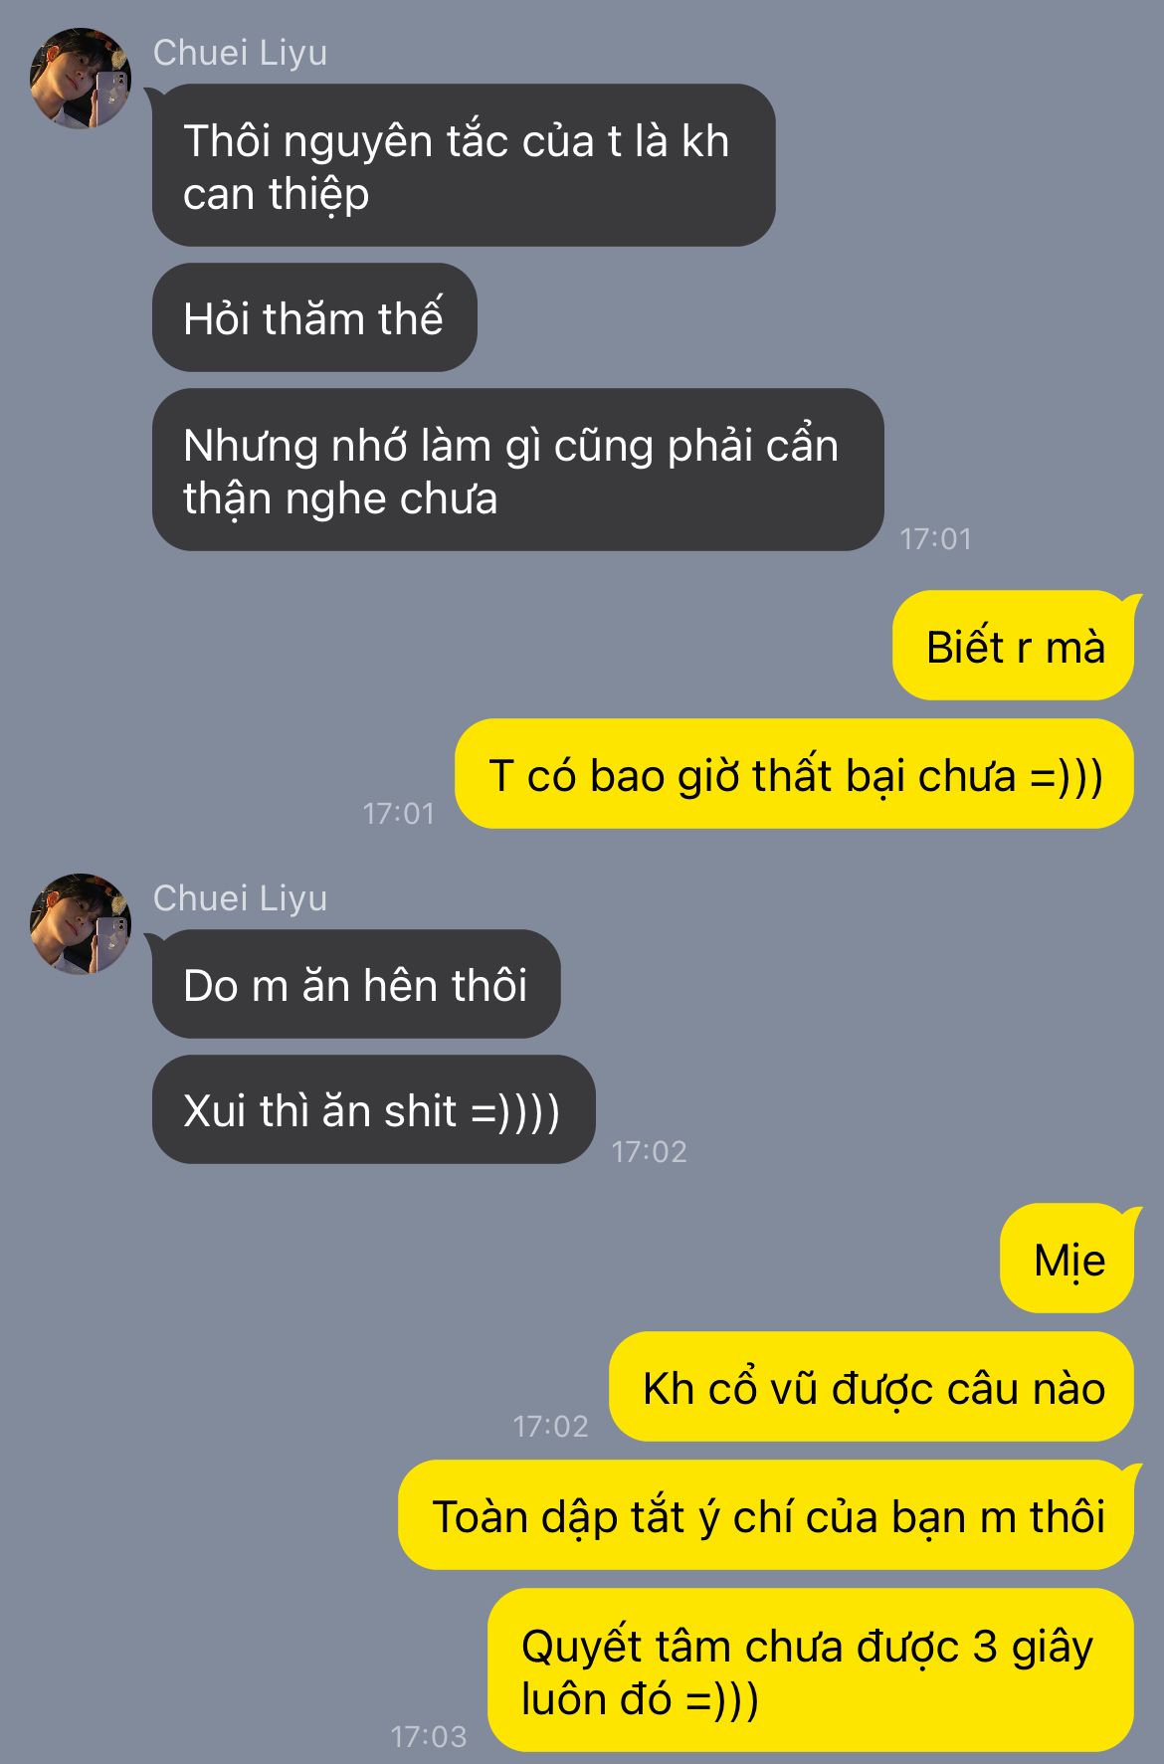Viewport: 1164px width, 1764px height.
Task: Tap the 'Do m ăn hên thôi' bubble
Action: click(x=356, y=984)
